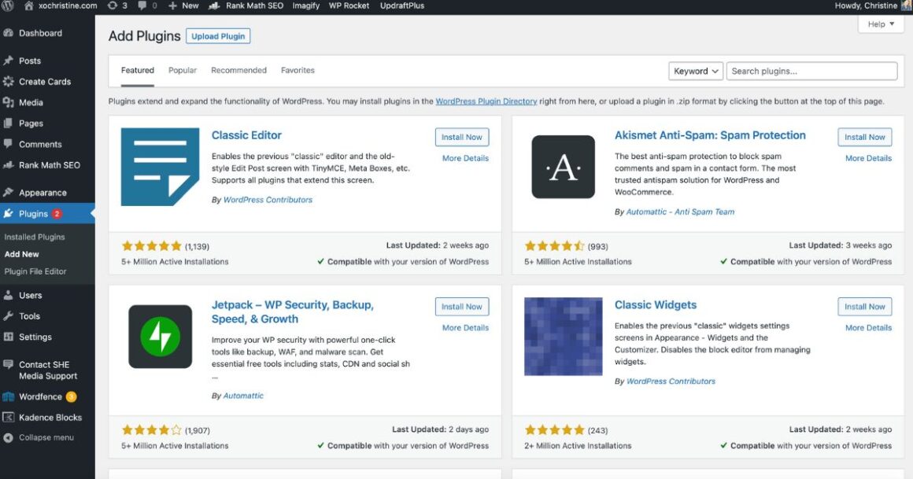Expand the Help dropdown tab
913x479 pixels.
click(x=881, y=24)
